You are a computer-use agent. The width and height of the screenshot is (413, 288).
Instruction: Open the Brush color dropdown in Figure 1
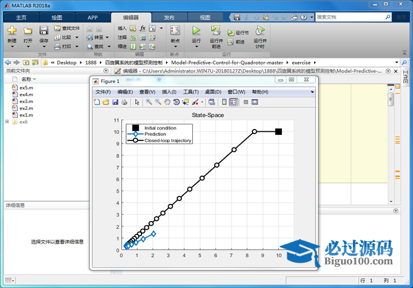[202, 102]
